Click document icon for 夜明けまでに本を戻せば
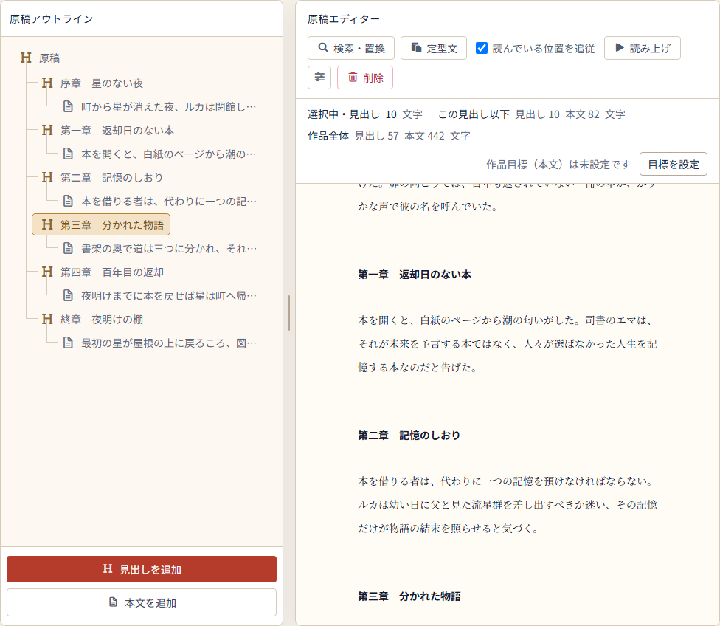The width and height of the screenshot is (720, 626). point(68,295)
